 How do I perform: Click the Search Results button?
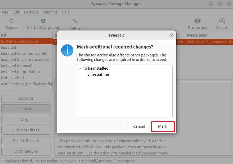(26, 141)
